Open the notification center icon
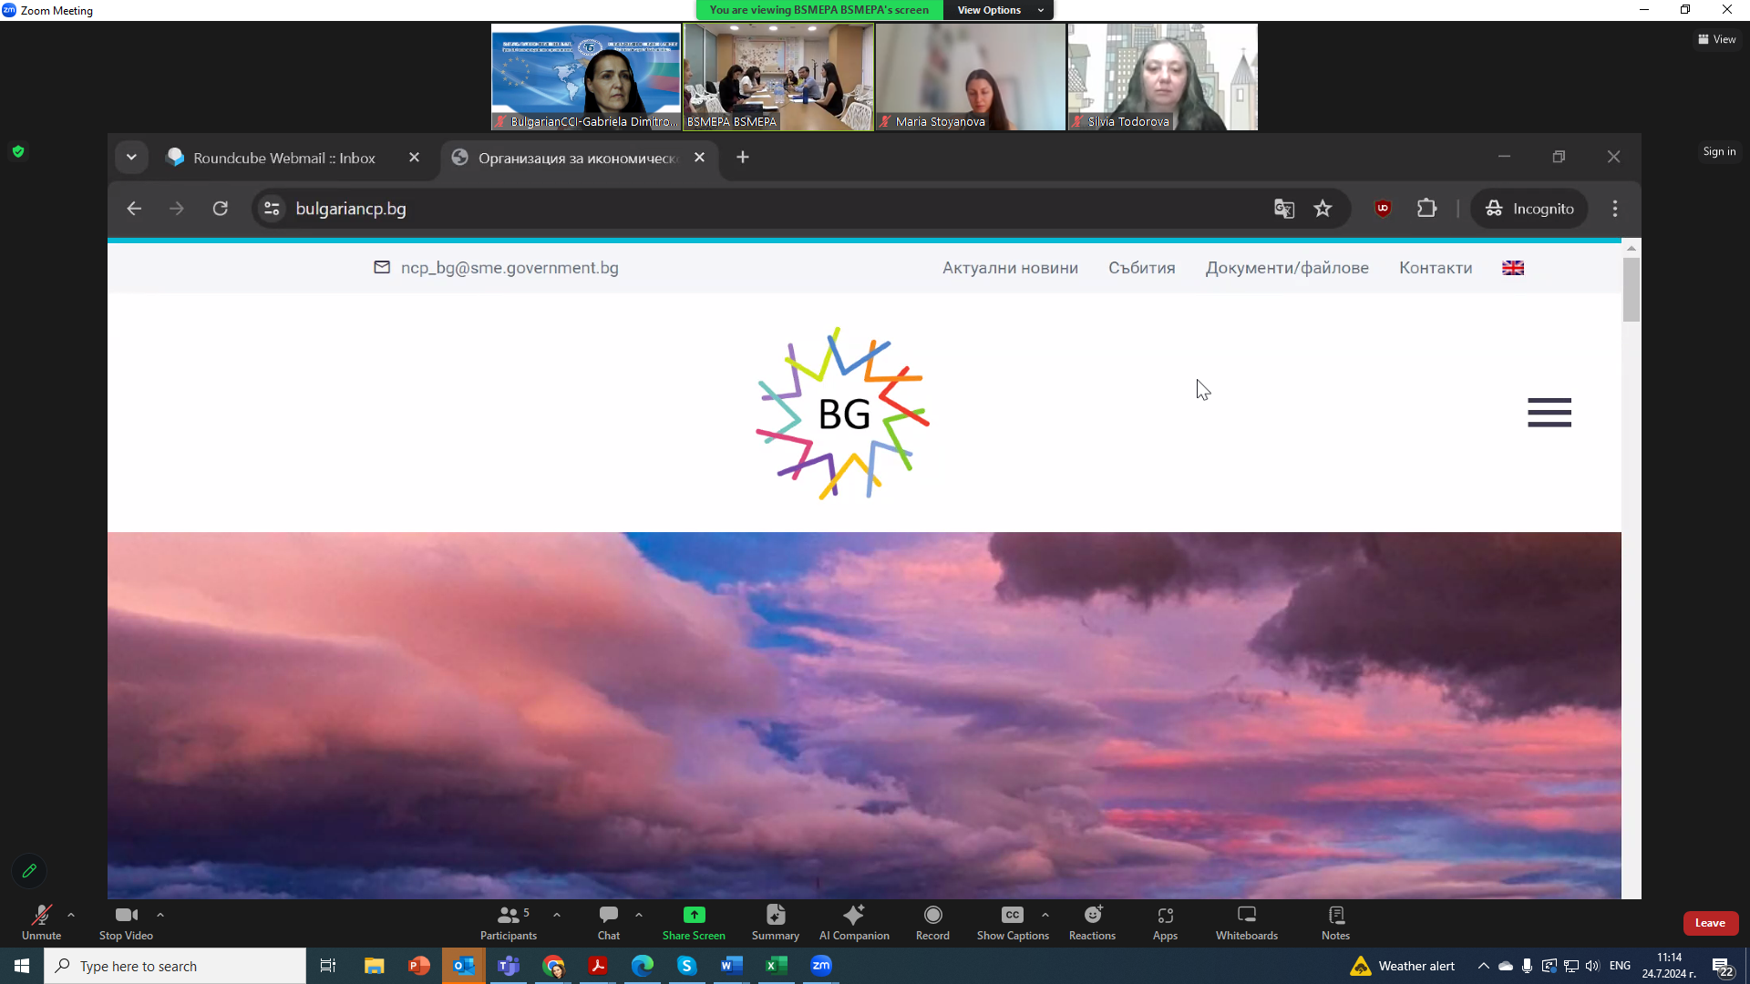1750x984 pixels. click(x=1723, y=967)
